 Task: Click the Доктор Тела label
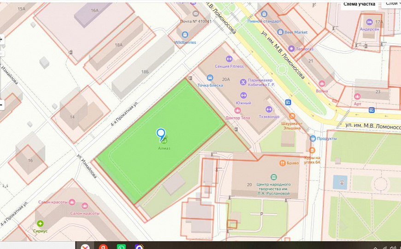(237, 118)
